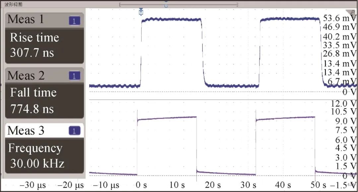Click the −30 µs time axis label
Image resolution: width=358 pixels, height=192 pixels.
32,185
